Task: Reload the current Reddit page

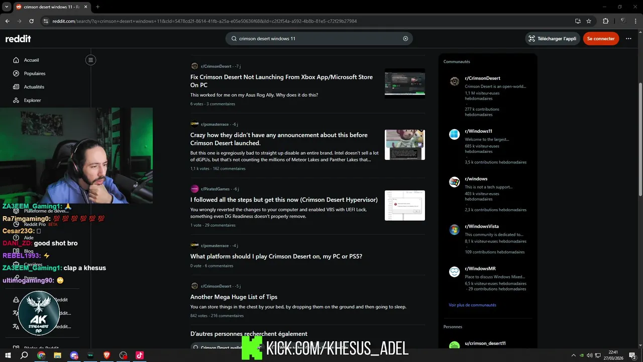Action: click(31, 21)
